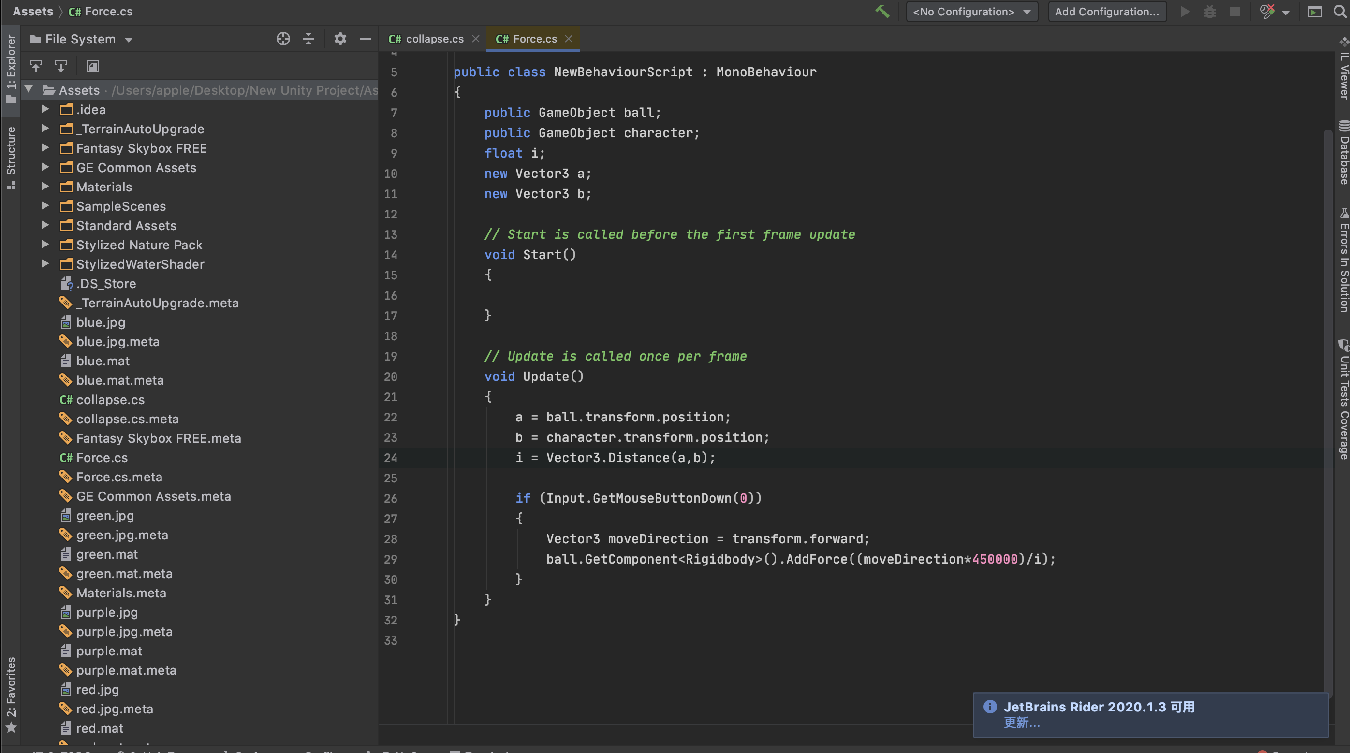
Task: Open the dropdown arrow next to Unity icon
Action: [1286, 13]
